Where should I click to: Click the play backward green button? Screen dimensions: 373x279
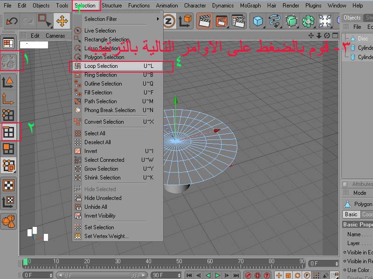click(x=208, y=275)
